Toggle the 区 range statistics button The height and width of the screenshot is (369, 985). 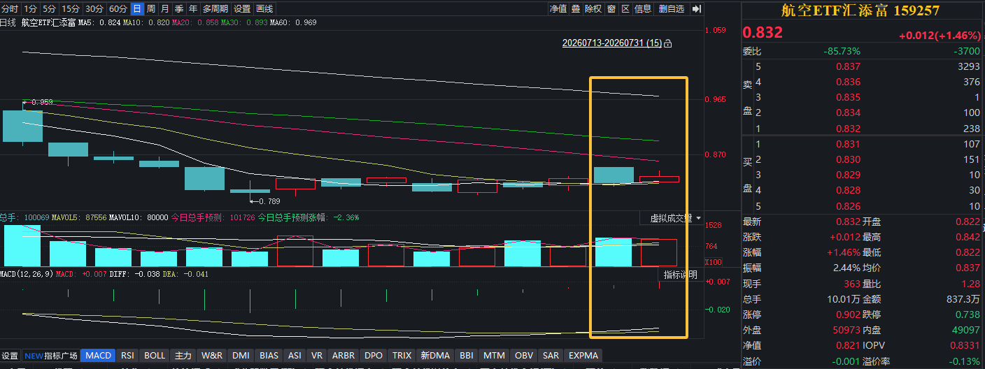625,9
